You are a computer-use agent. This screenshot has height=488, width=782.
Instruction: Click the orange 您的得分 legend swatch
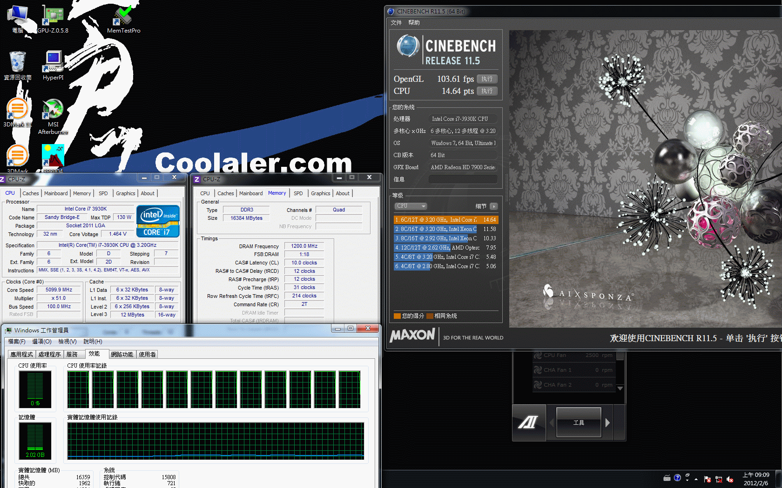coord(397,316)
